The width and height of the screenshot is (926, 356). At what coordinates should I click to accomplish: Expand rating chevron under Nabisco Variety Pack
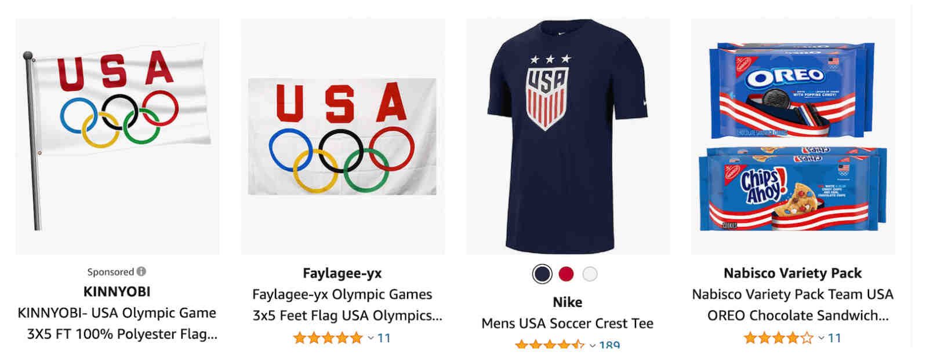(x=820, y=338)
